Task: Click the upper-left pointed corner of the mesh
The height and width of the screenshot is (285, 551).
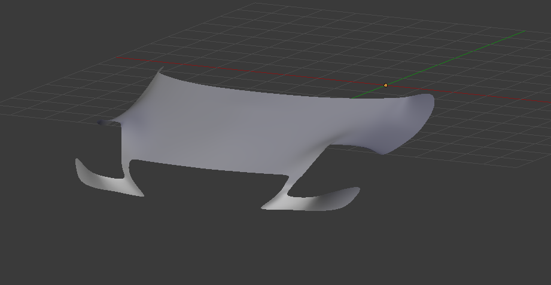Action: click(160, 72)
